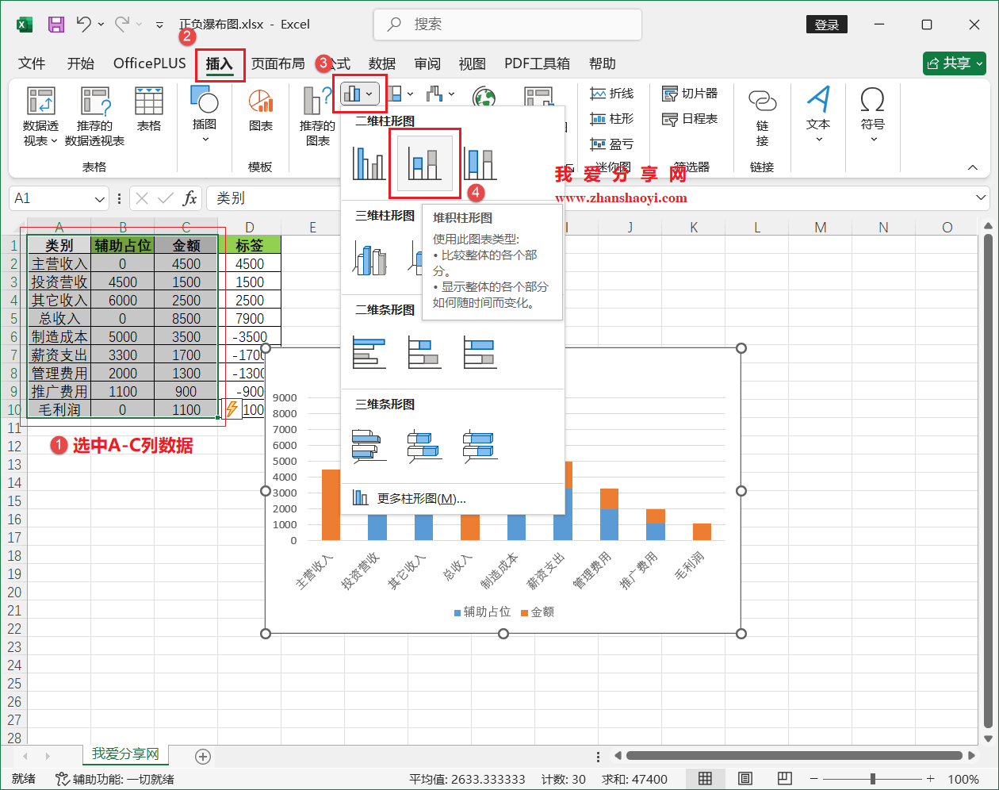Collapse the ribbon with the chevron

point(972,167)
